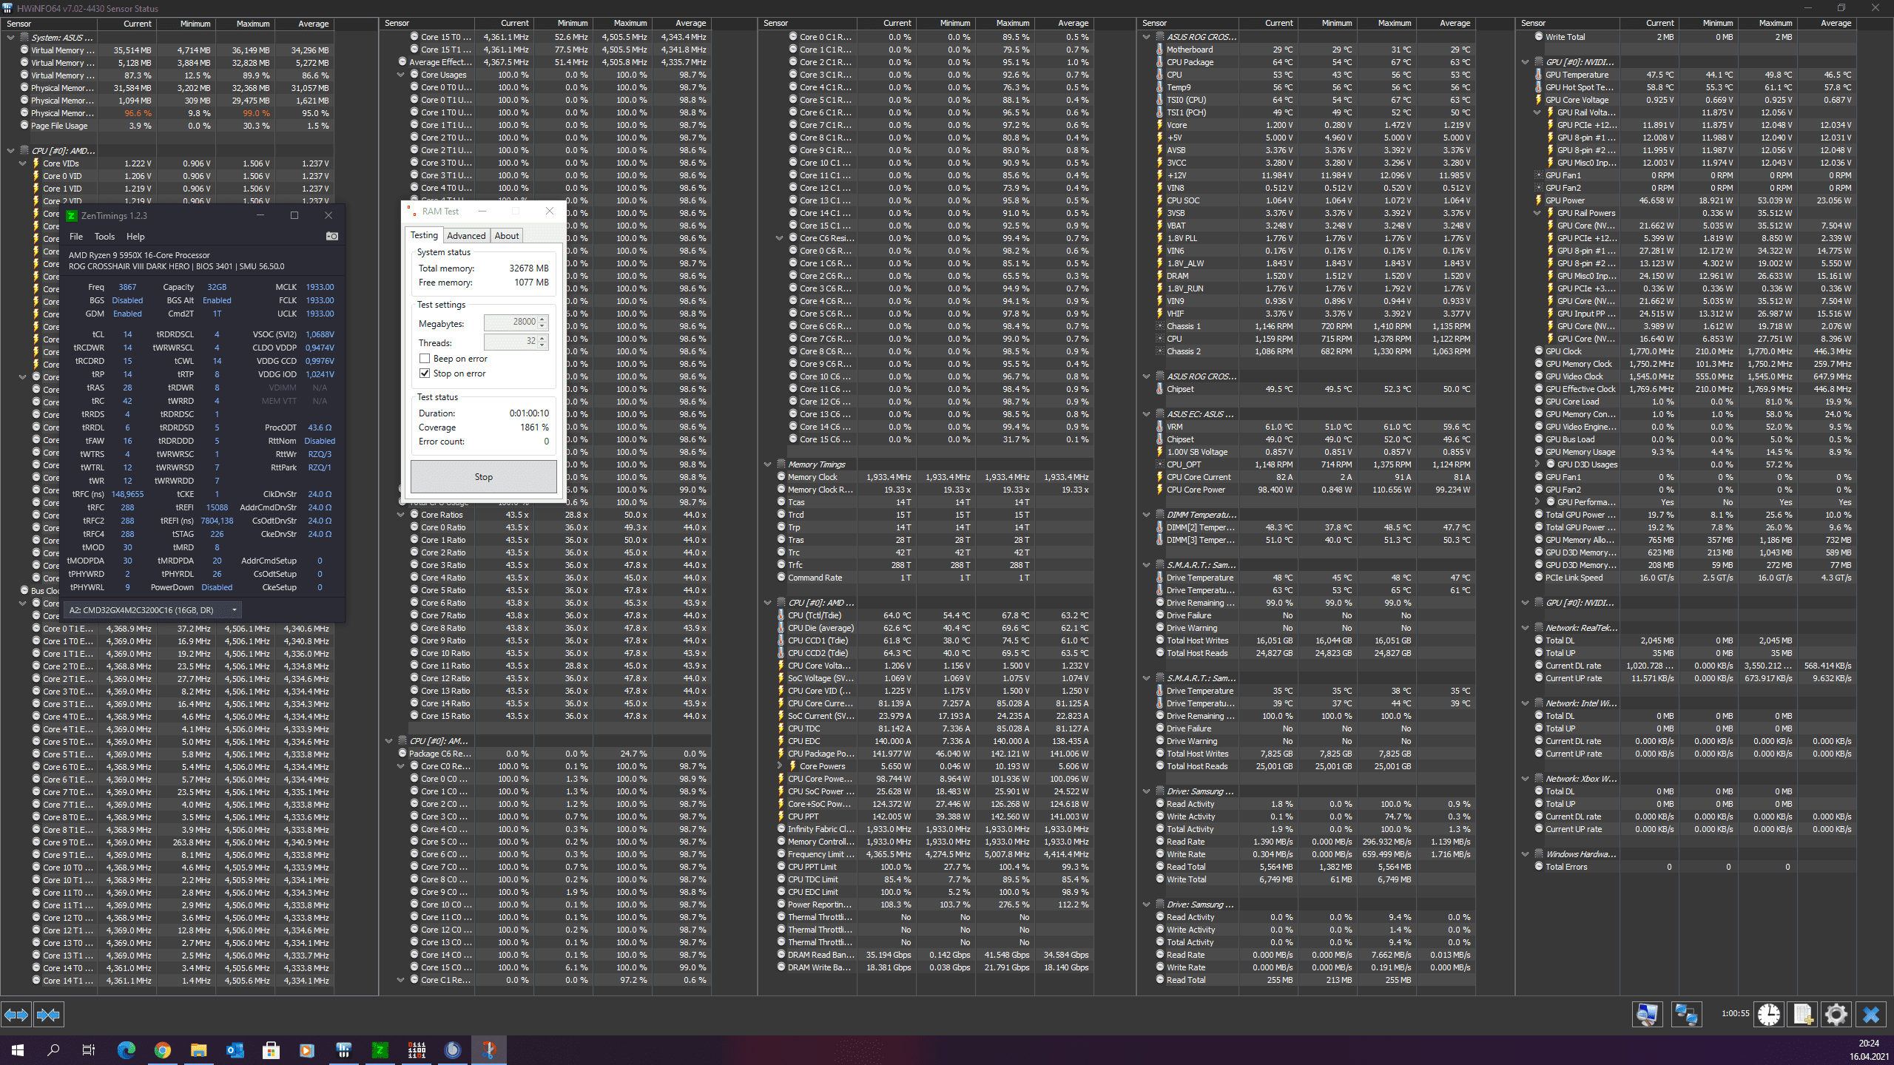Screen dimensions: 1894x1065
Task: Open taskbar search magnifier
Action: (53, 1049)
